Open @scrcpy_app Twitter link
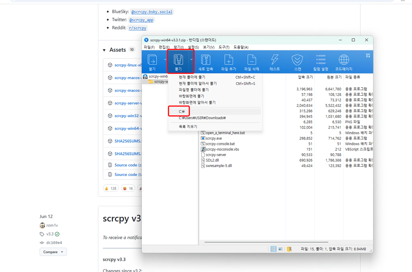Image resolution: width=412 pixels, height=272 pixels. tap(141, 20)
